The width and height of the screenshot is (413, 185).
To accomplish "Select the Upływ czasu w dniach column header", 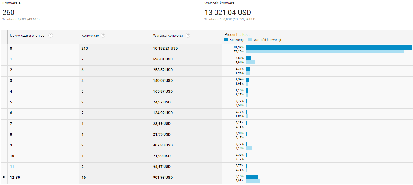I will click(x=28, y=36).
